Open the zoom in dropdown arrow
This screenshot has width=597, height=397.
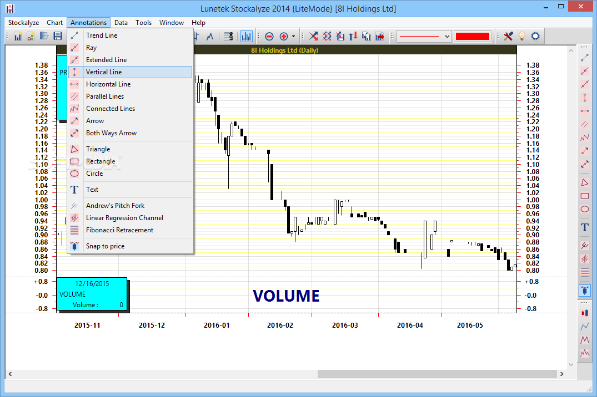click(293, 37)
